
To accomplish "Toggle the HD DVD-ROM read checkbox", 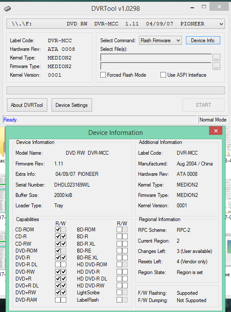I will (x=120, y=265).
